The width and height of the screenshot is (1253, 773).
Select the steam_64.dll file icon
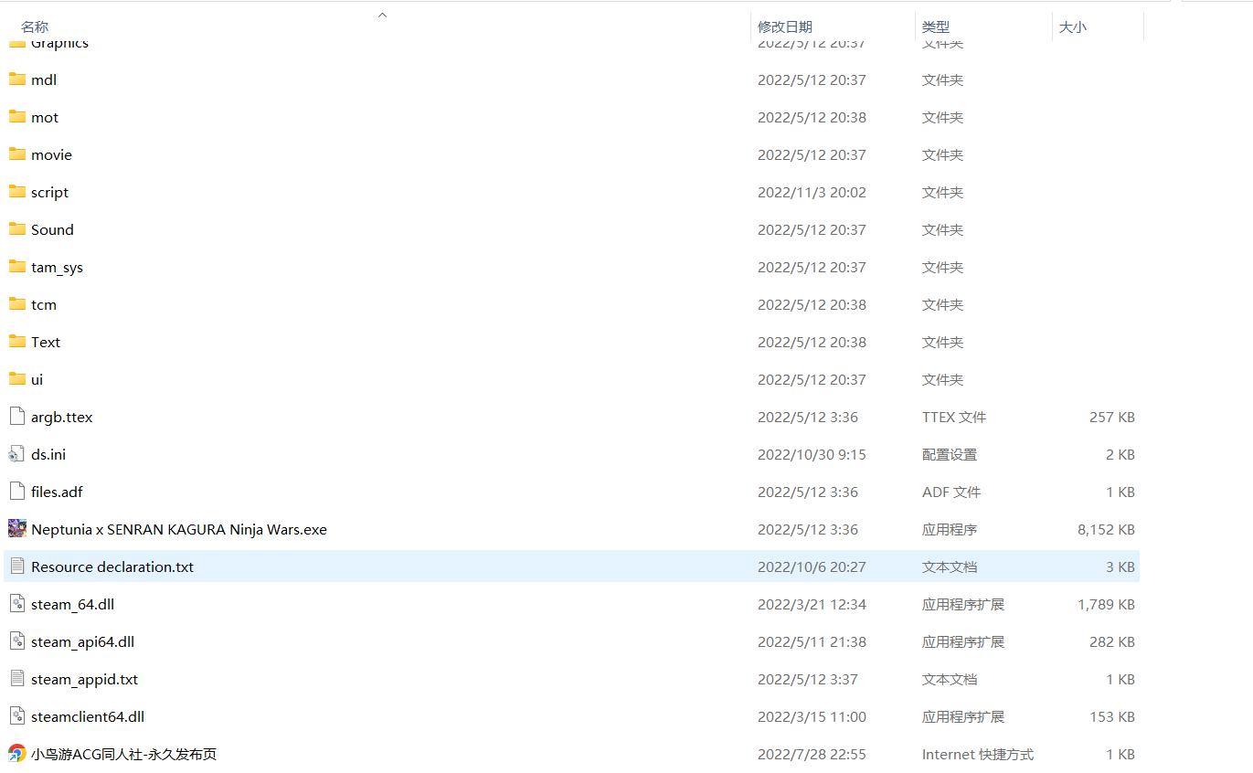pyautogui.click(x=16, y=604)
